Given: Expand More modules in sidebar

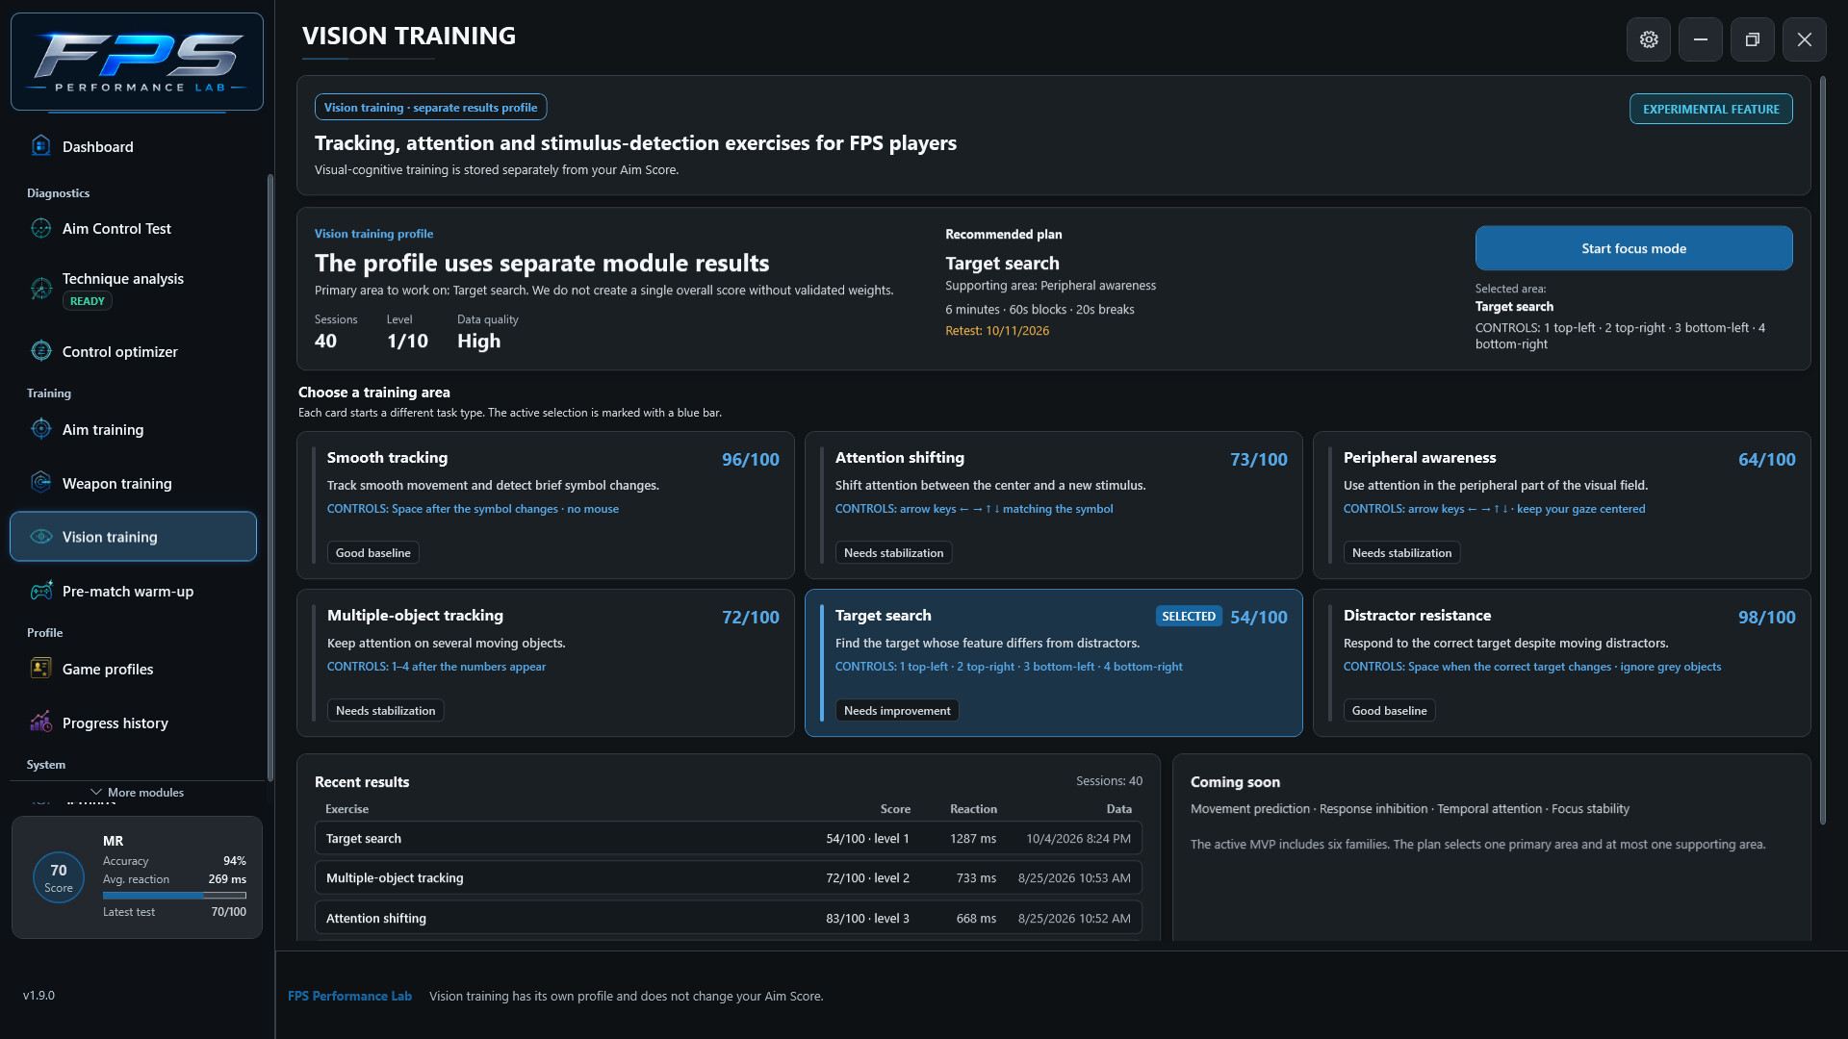Looking at the screenshot, I should pos(137,793).
